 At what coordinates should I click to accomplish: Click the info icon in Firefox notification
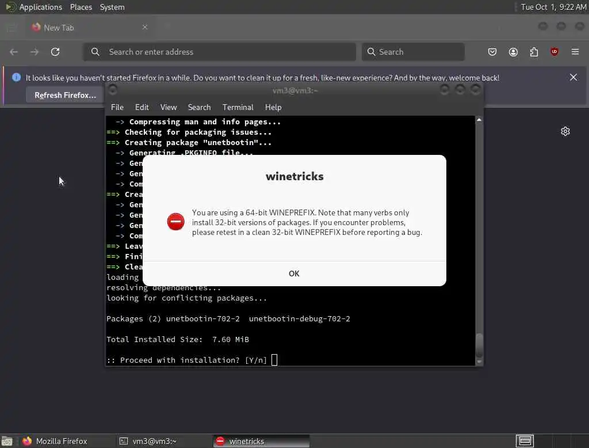click(16, 77)
